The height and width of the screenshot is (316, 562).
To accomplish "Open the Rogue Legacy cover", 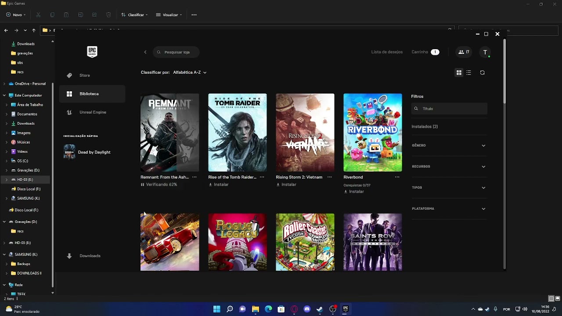I will pyautogui.click(x=237, y=242).
